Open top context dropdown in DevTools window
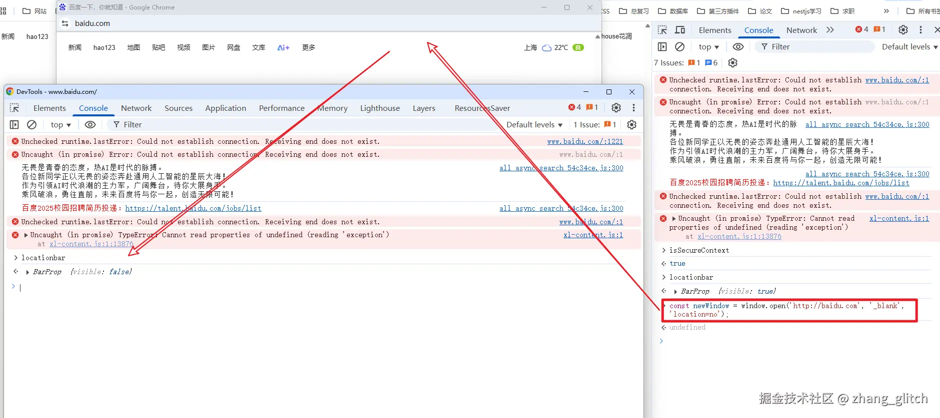The image size is (940, 418). point(61,124)
